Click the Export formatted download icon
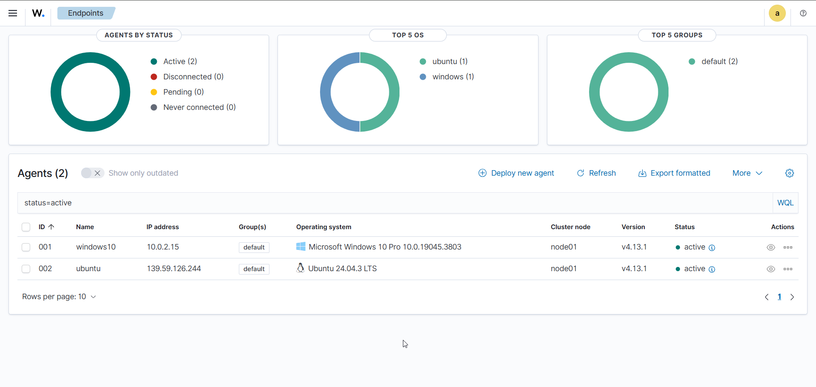The image size is (816, 387). (x=642, y=174)
